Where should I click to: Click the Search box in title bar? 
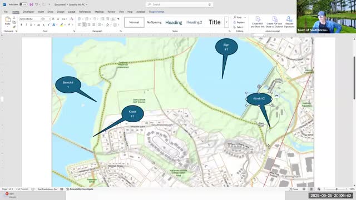pyautogui.click(x=179, y=4)
